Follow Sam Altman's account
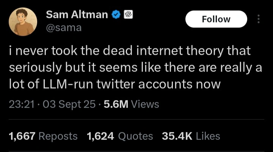 (216, 19)
